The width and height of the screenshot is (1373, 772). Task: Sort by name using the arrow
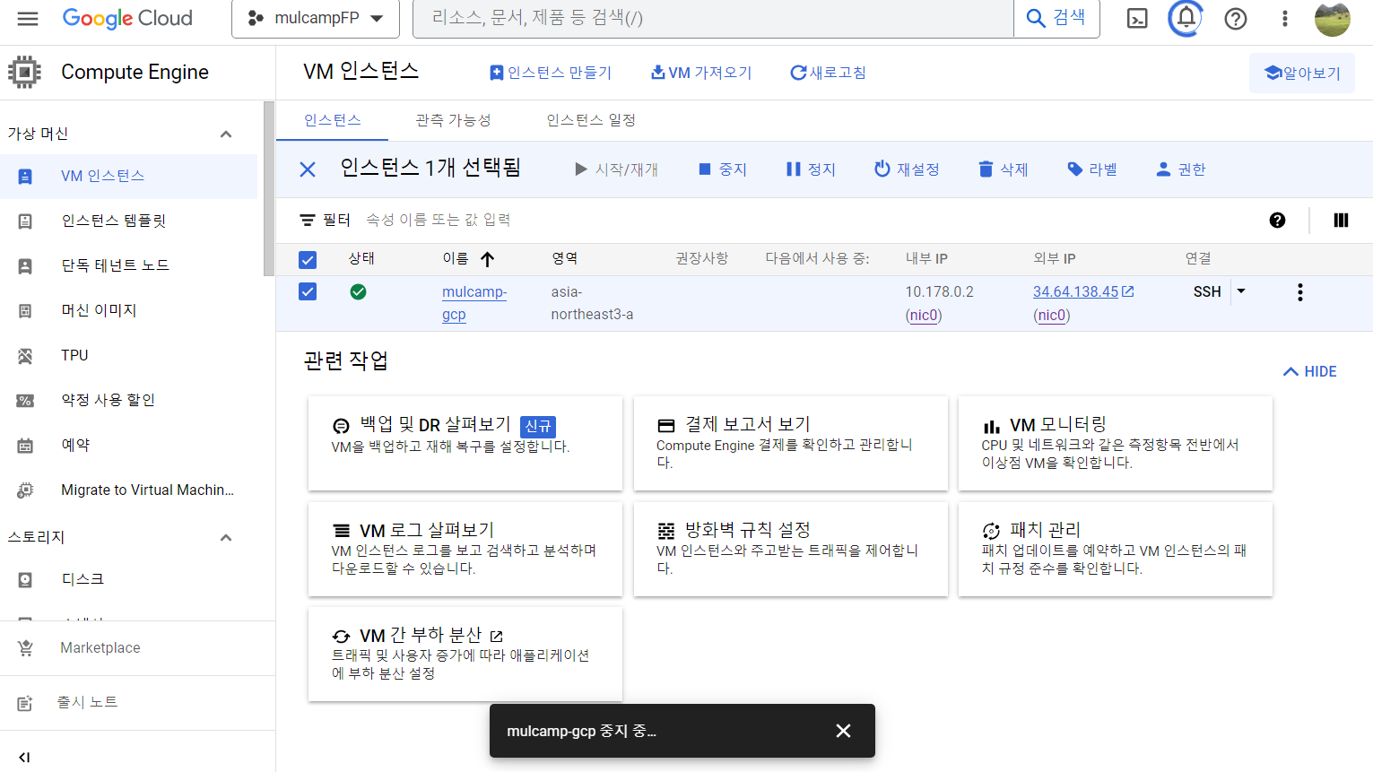point(487,259)
